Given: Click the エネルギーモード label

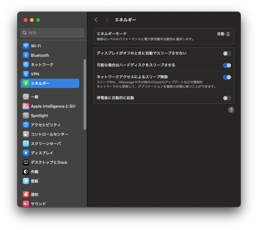Looking at the screenshot, I should tap(112, 34).
